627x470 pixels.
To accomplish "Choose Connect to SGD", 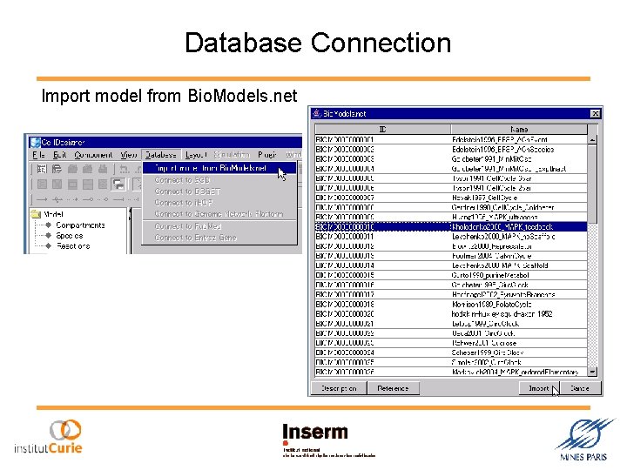I will [219, 180].
